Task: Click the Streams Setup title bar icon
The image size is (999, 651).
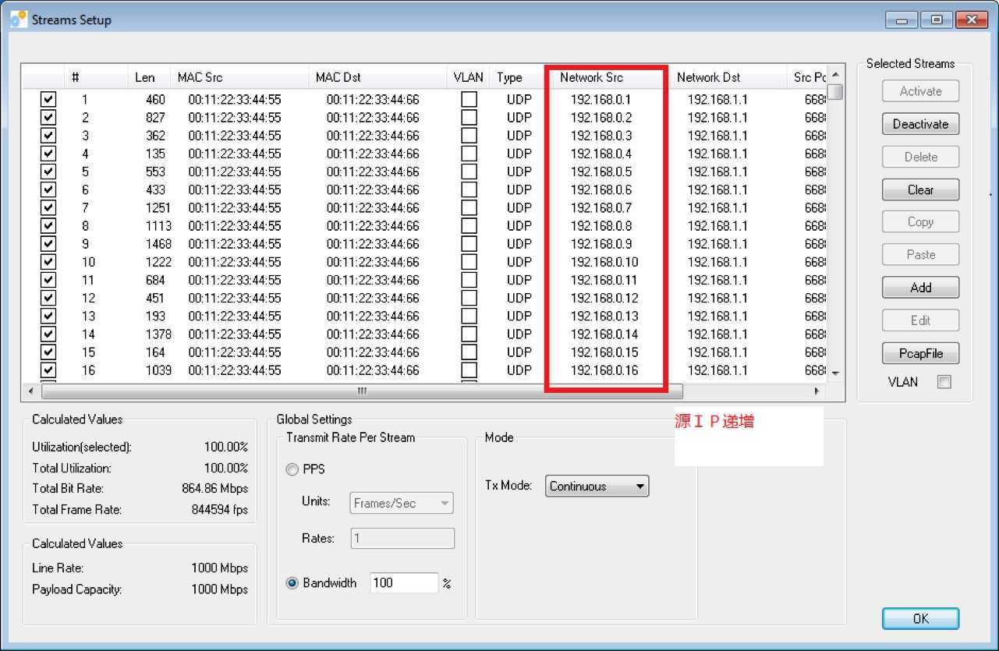Action: pyautogui.click(x=19, y=19)
